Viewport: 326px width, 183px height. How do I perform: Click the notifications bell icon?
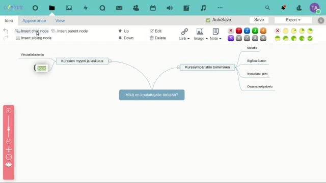283,8
